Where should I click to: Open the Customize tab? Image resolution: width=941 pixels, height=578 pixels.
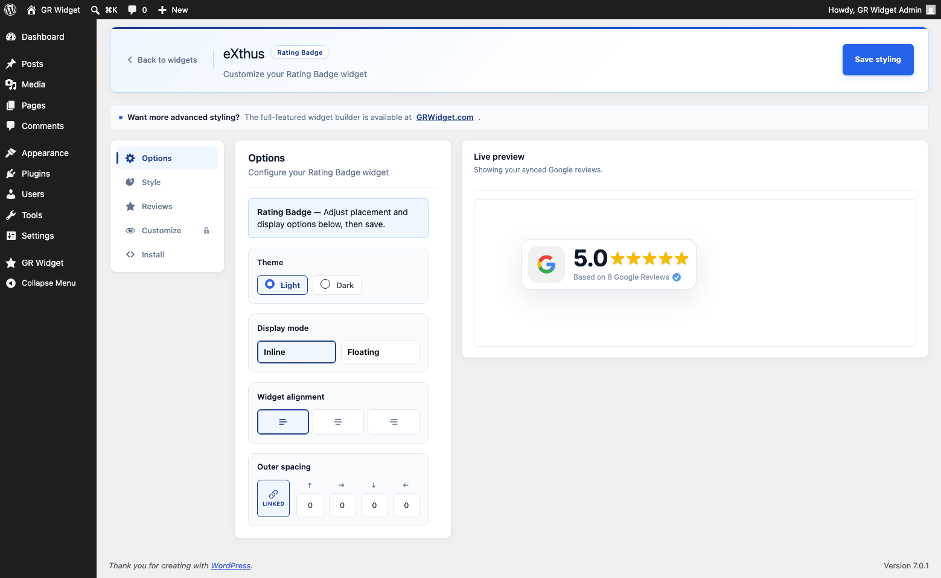(x=167, y=230)
